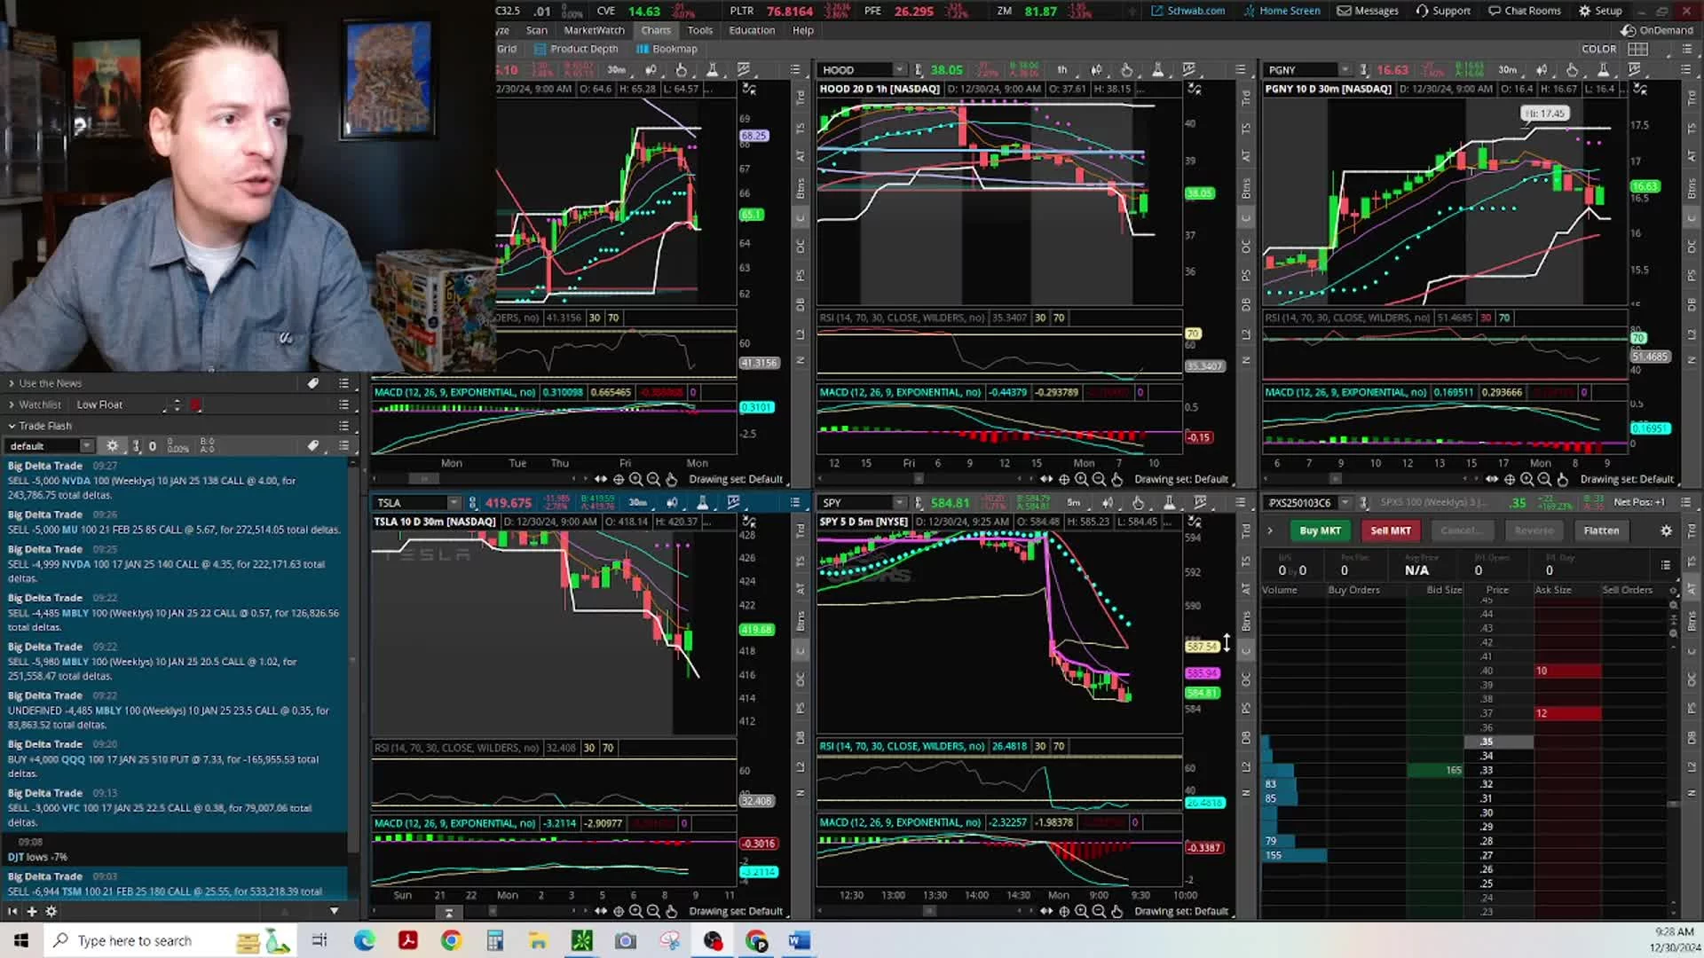Click Low Float watchlist name
This screenshot has width=1704, height=958.
99,404
